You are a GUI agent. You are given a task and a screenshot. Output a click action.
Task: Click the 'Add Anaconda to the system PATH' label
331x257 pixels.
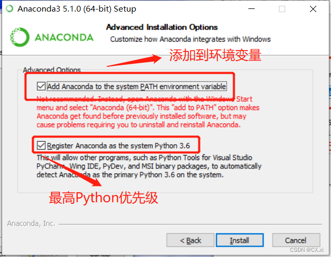(137, 86)
